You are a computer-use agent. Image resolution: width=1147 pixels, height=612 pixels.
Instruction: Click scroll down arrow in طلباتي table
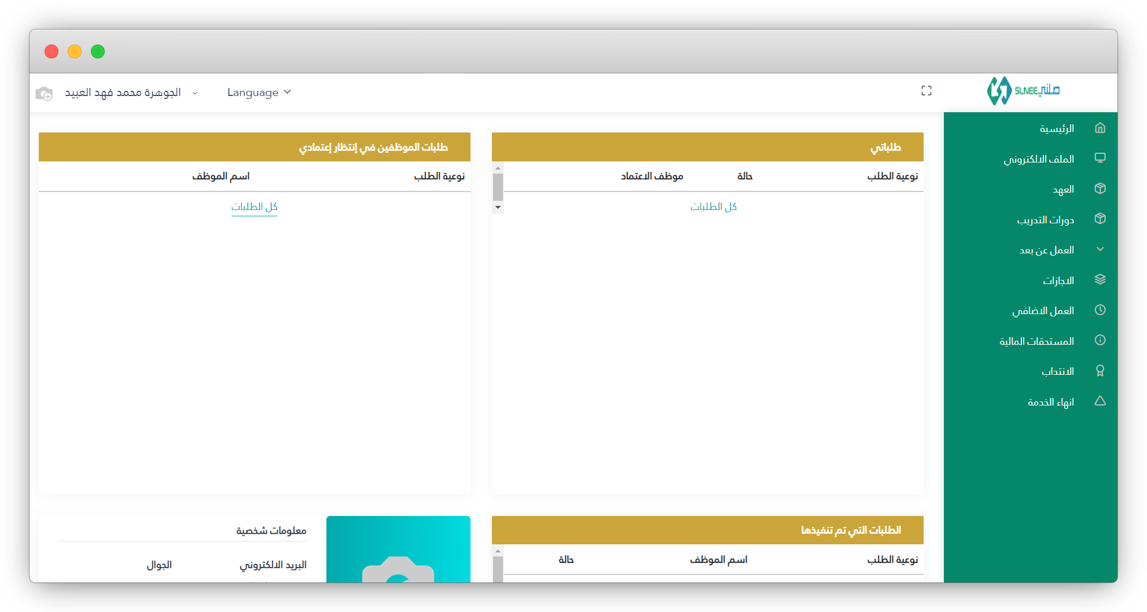(498, 207)
